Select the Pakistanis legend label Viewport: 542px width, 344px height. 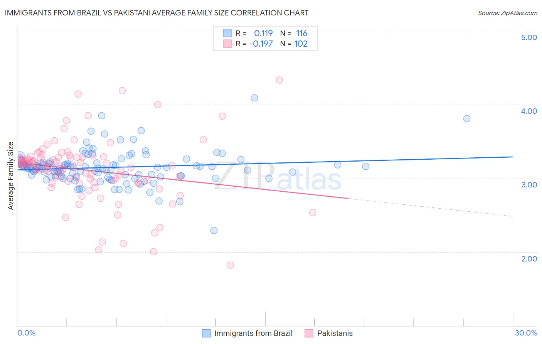pos(335,333)
